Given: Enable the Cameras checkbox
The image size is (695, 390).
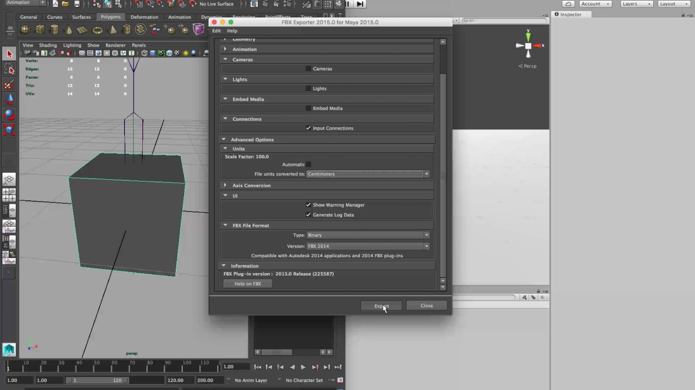Looking at the screenshot, I should pos(308,69).
